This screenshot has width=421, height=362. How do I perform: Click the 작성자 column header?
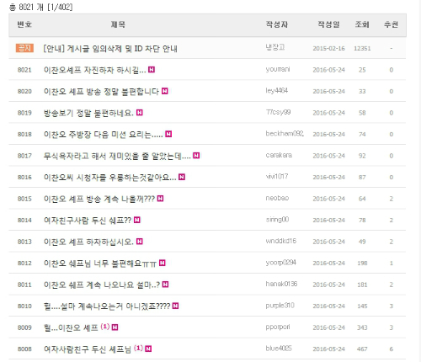tap(277, 24)
